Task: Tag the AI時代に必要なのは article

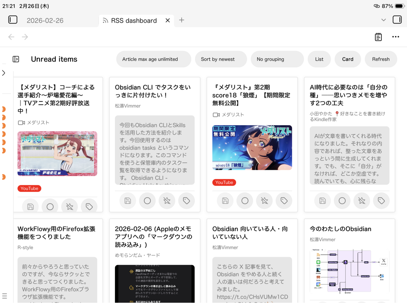Action: pyautogui.click(x=381, y=201)
